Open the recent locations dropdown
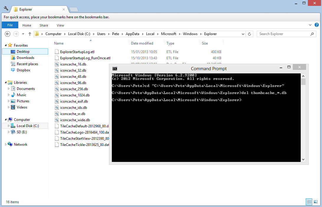Screen dimensions: 322x207 (23, 34)
